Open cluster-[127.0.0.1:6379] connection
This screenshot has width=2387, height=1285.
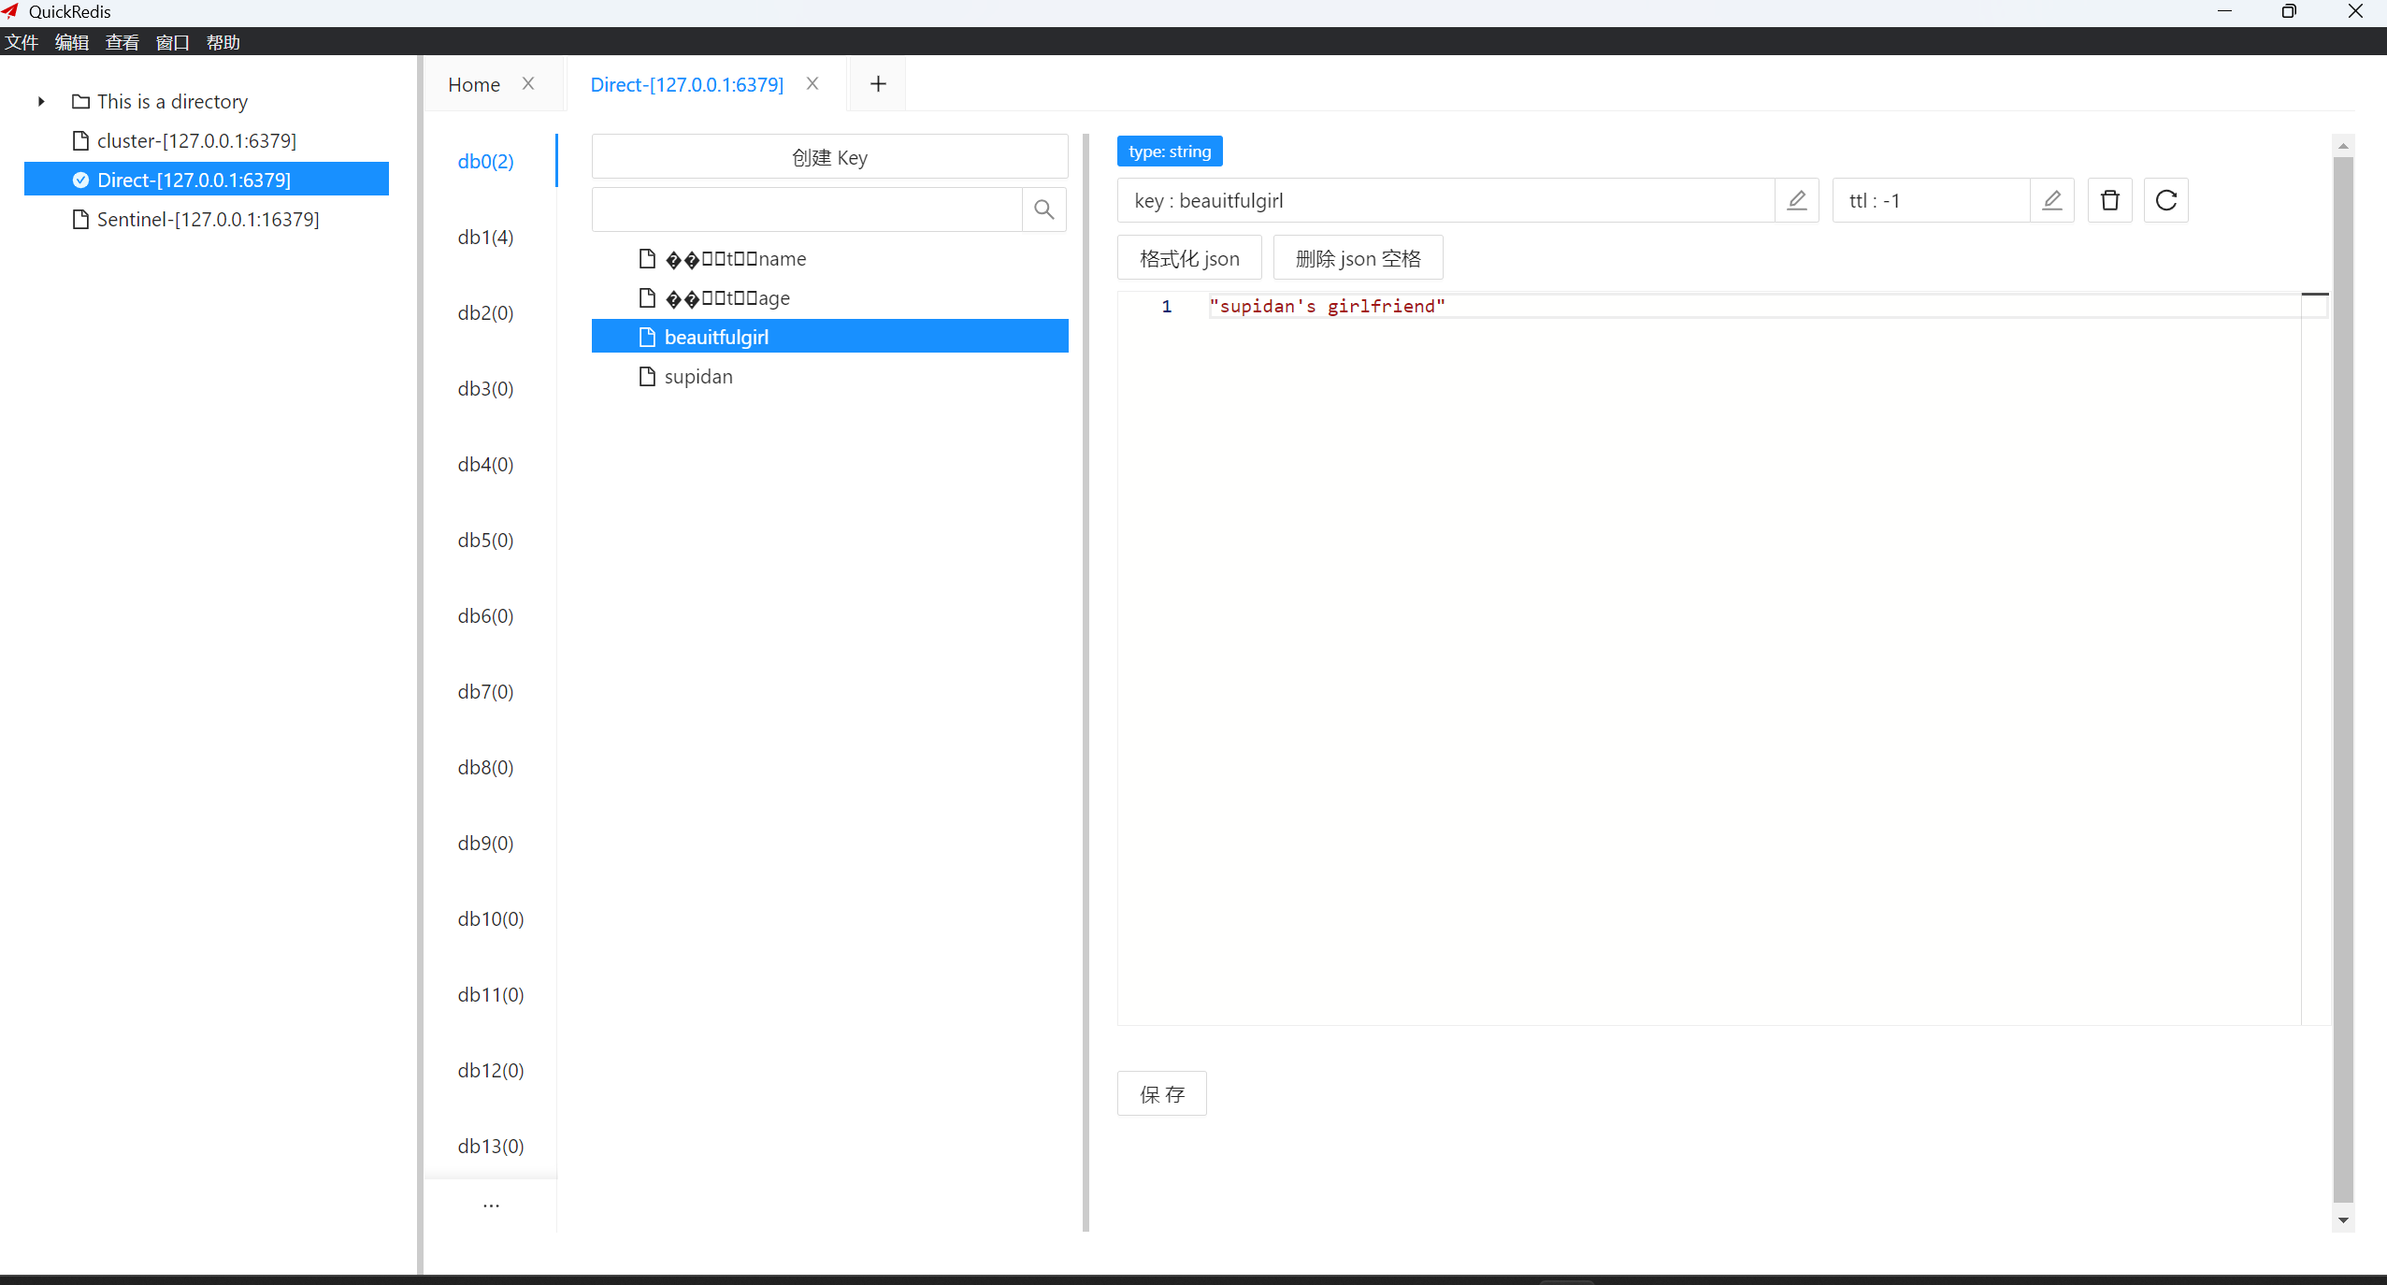coord(196,140)
